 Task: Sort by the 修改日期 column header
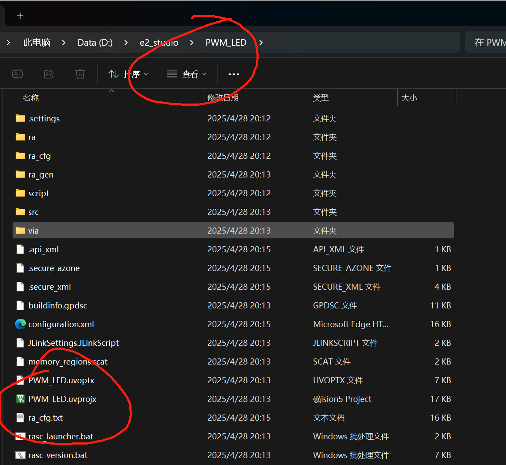click(x=223, y=97)
